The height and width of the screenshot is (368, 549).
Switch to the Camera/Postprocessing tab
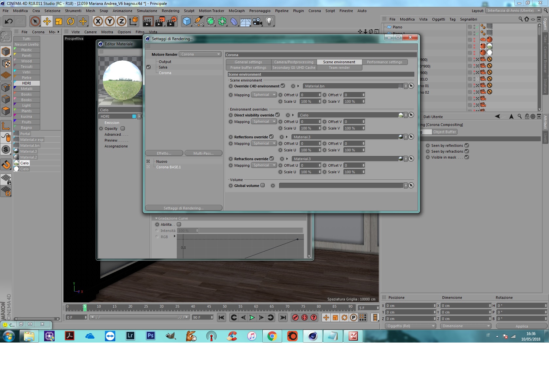pyautogui.click(x=294, y=62)
